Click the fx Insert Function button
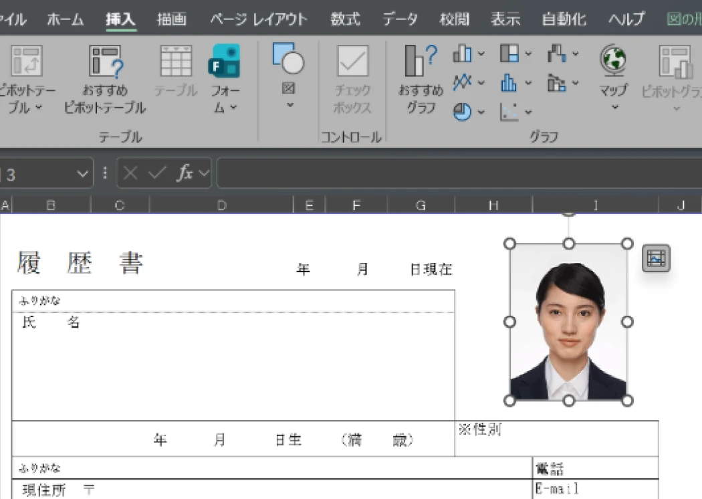Screen dimensions: 702x499 pos(186,173)
